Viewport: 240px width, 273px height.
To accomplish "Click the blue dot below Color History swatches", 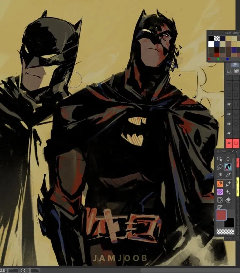I will coord(227,59).
